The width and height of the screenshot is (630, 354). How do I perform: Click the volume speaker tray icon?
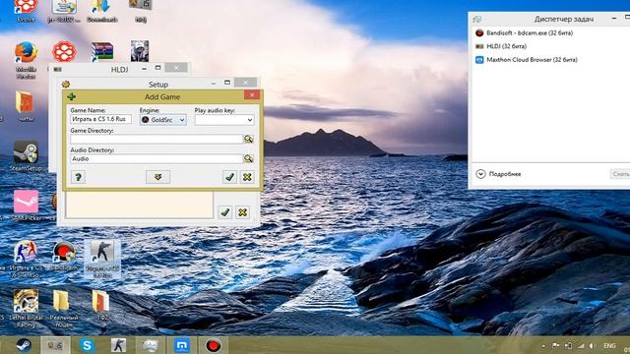coord(592,345)
